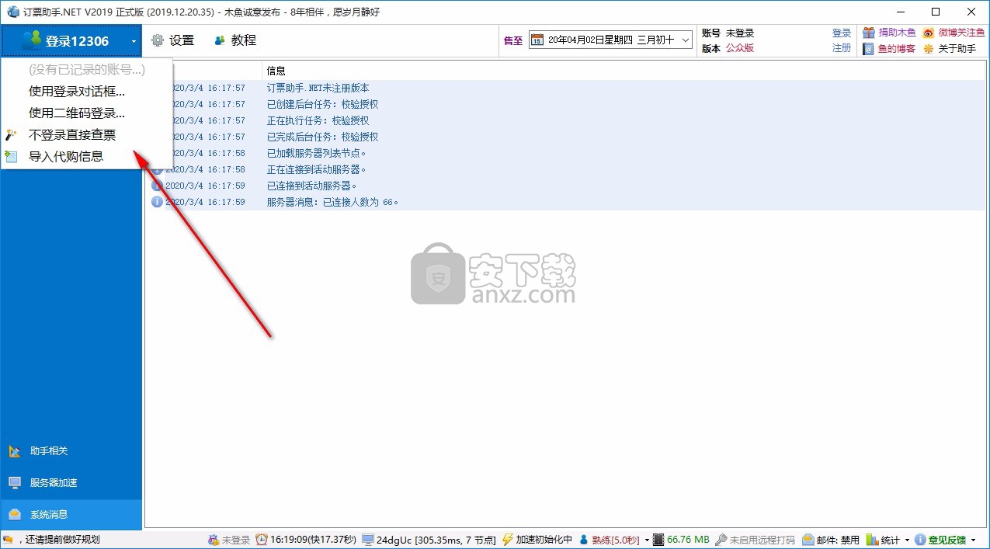This screenshot has height=549, width=990.
Task: Click the 信息 column header
Action: coord(276,71)
